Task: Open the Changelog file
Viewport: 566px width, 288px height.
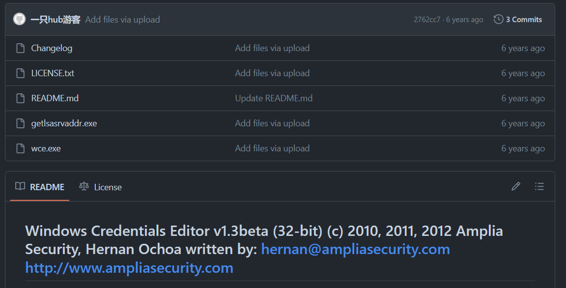Action: pyautogui.click(x=52, y=48)
